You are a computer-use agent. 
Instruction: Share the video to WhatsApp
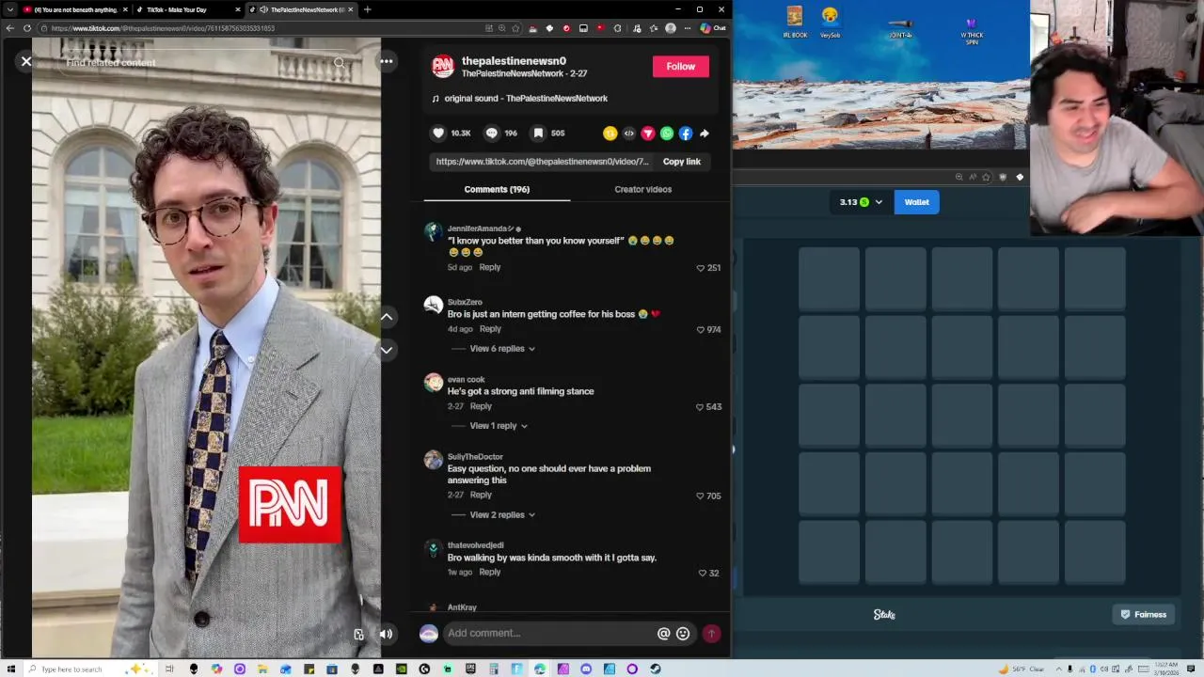tap(667, 134)
